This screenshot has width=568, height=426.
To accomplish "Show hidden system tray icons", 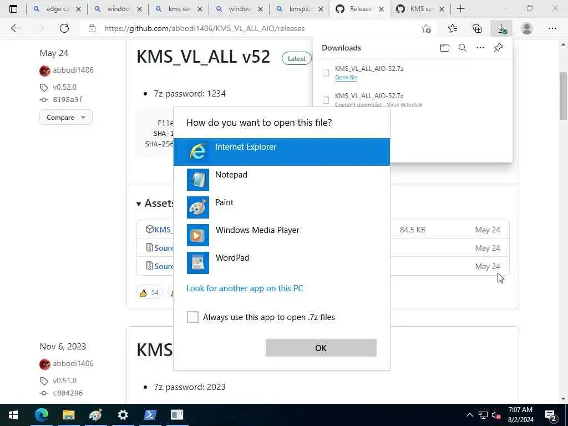I will (x=469, y=415).
